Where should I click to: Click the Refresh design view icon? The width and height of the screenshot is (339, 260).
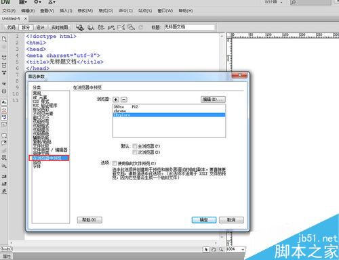[x=140, y=28]
